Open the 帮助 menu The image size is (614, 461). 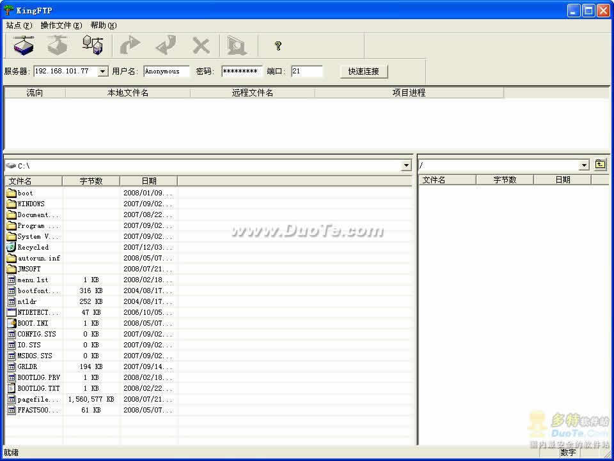click(x=104, y=26)
